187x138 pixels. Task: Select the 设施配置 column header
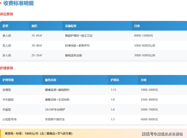click(71, 26)
